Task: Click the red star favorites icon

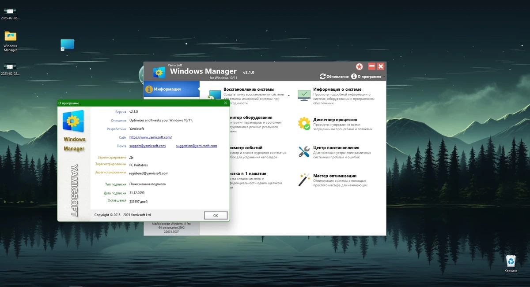Action: [360, 66]
